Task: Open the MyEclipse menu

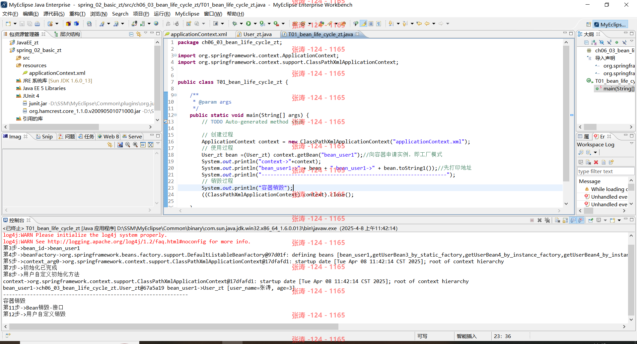Action: click(187, 14)
